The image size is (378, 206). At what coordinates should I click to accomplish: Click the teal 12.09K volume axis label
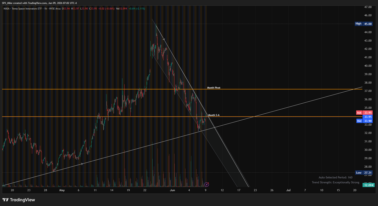368,185
